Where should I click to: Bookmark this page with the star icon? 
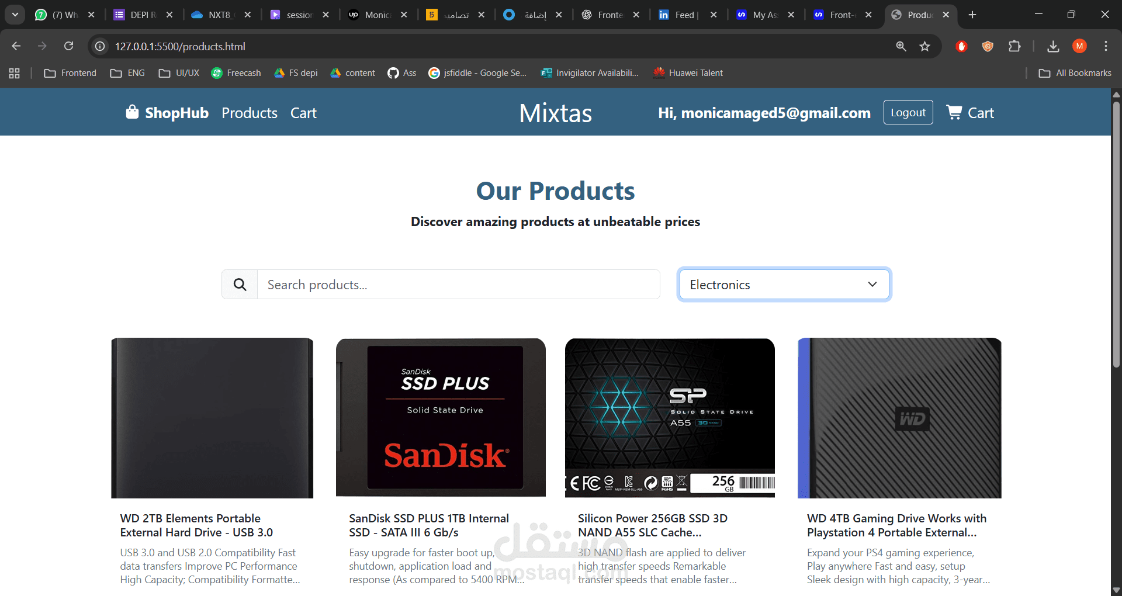(x=924, y=46)
